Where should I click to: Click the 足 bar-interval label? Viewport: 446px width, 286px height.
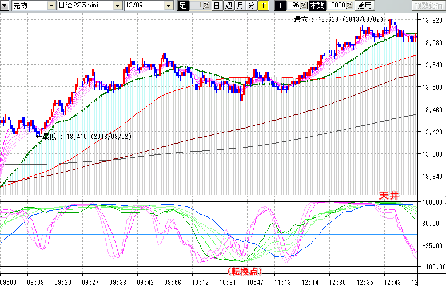[x=182, y=5]
